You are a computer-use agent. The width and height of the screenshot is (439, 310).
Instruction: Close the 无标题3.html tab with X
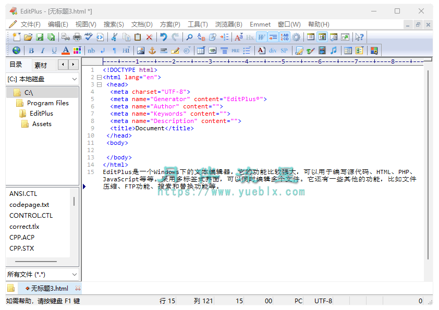[x=78, y=288]
